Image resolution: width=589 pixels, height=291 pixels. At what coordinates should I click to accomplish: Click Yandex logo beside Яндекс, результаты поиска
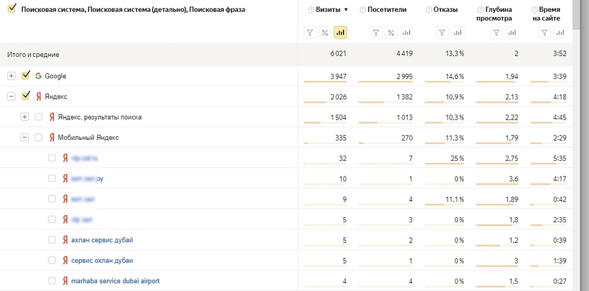52,117
